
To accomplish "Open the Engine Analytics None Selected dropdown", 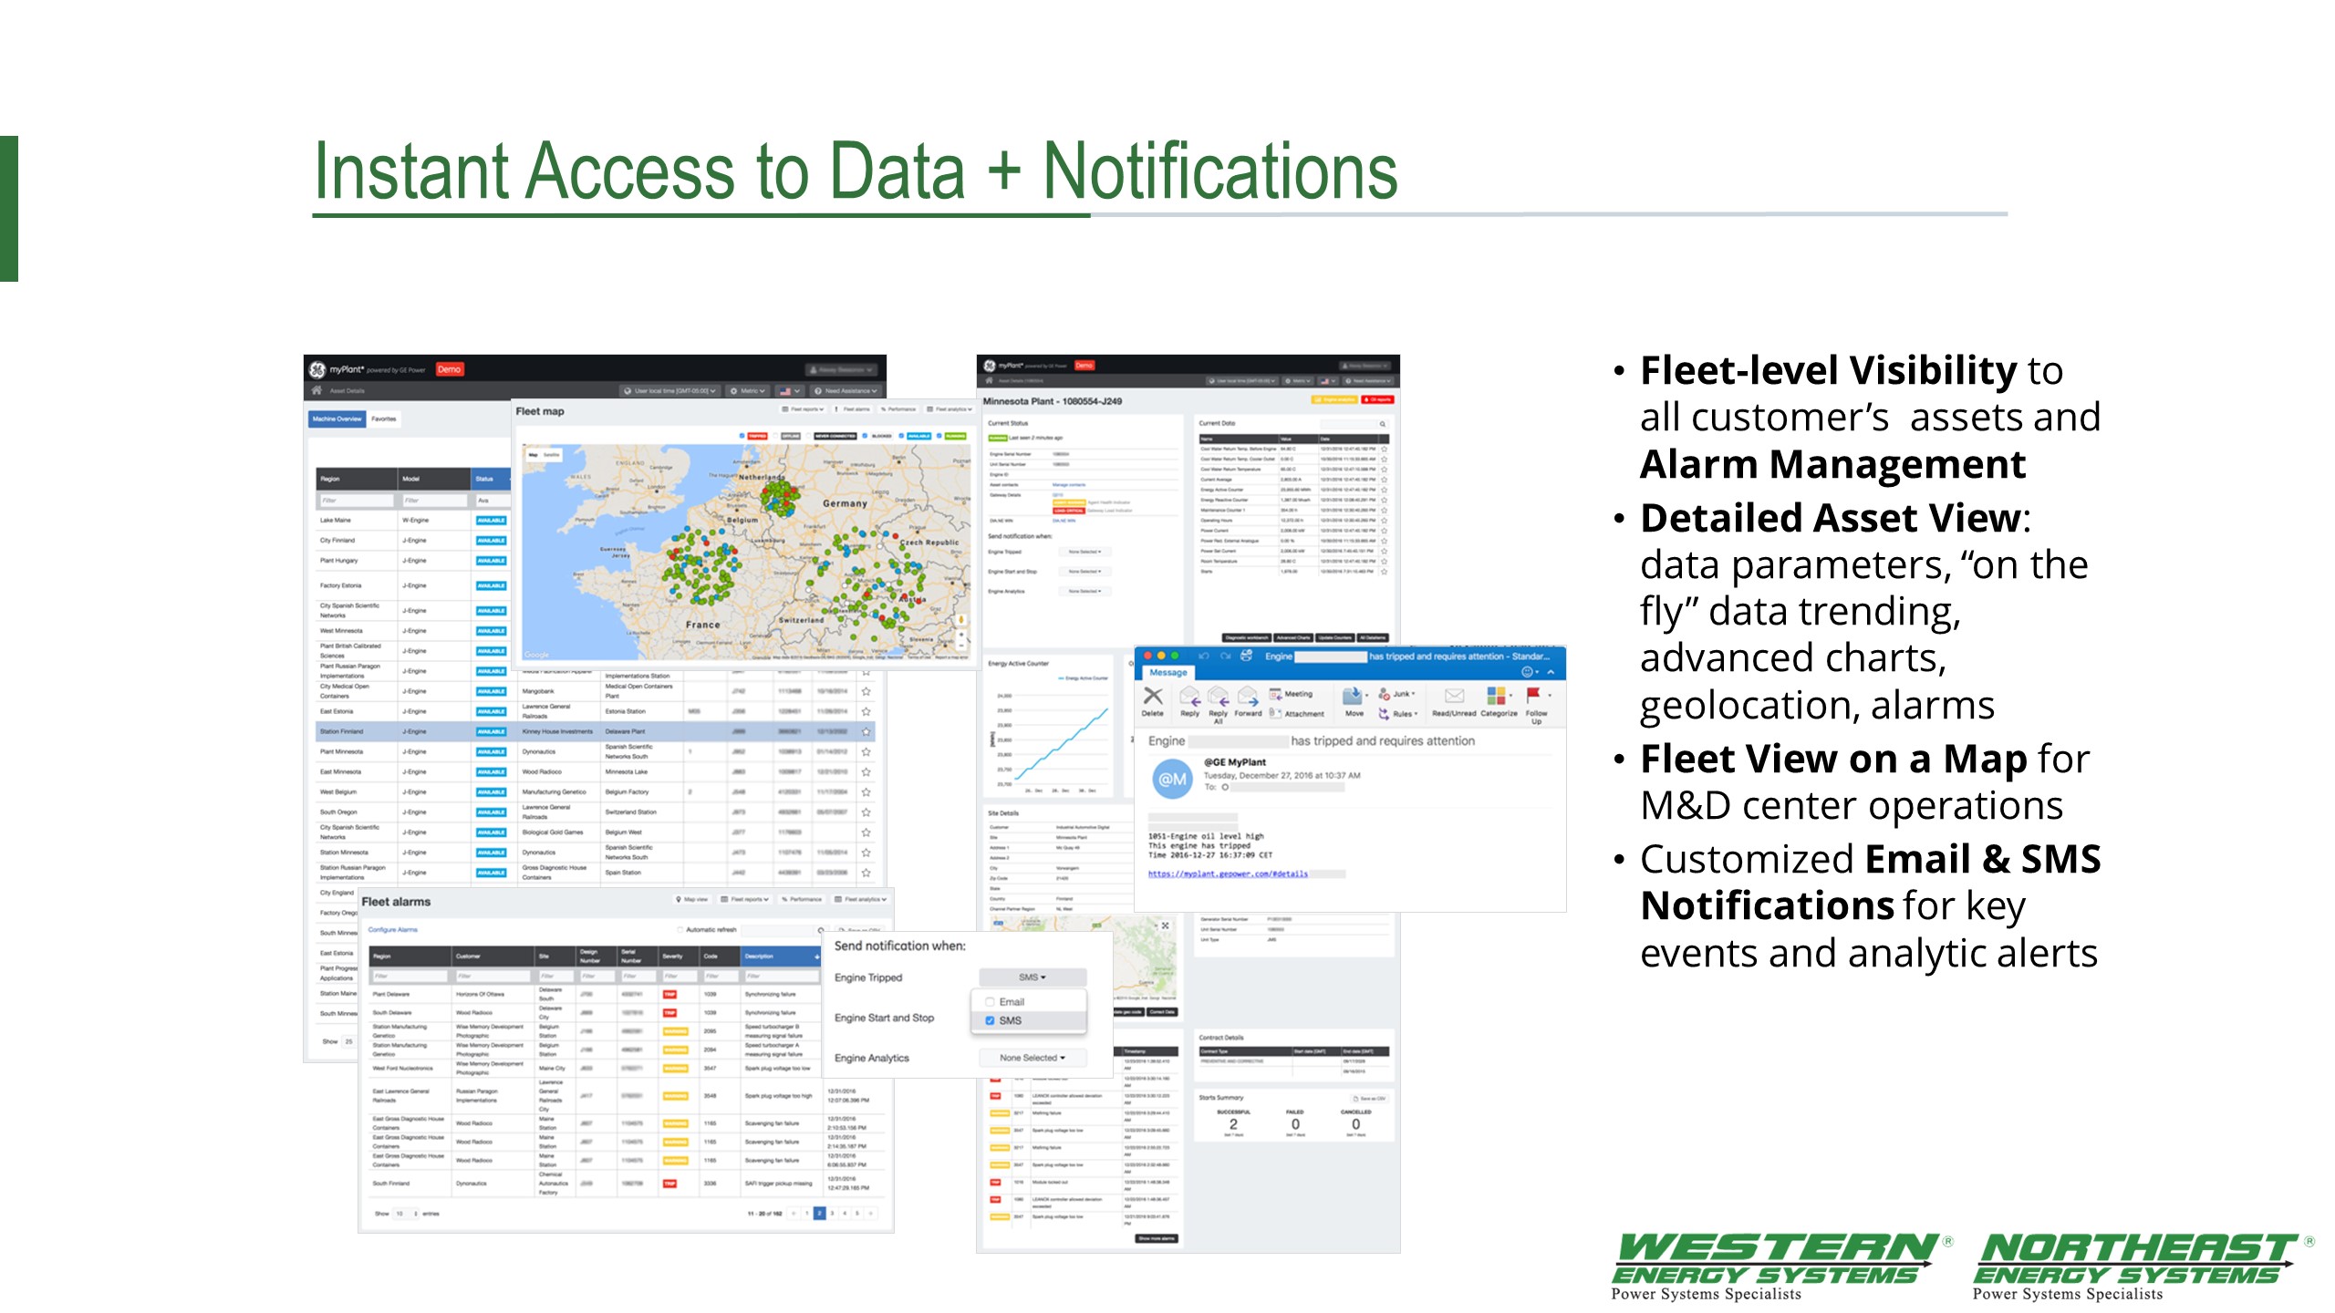I will tap(1032, 1058).
